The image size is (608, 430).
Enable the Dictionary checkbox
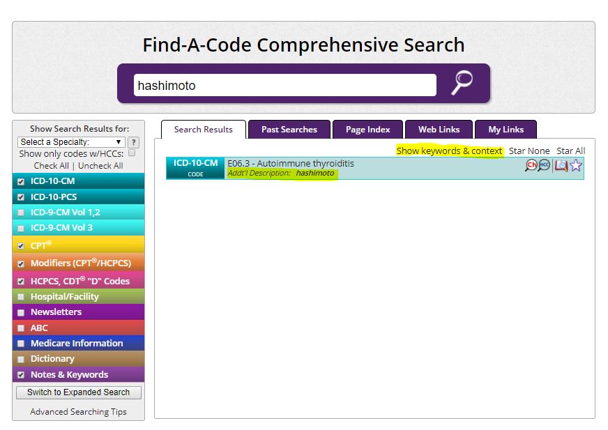[x=21, y=359]
